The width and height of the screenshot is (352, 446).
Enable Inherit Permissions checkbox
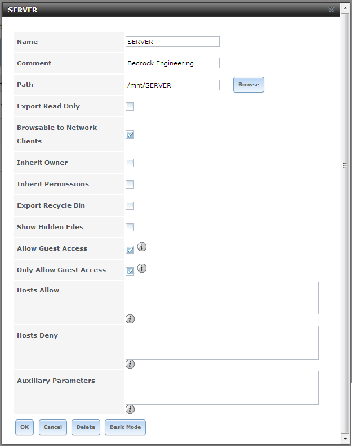pyautogui.click(x=130, y=184)
